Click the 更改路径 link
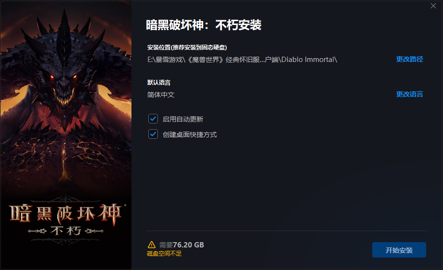The height and width of the screenshot is (270, 443). [409, 59]
